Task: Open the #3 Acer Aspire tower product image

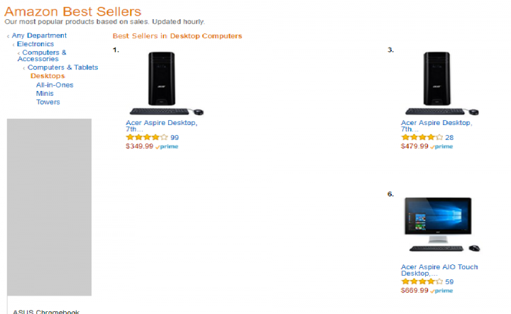Action: (441, 83)
